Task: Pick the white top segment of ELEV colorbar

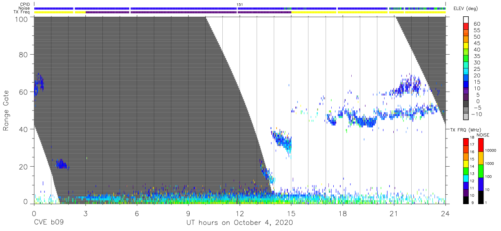Action: click(467, 20)
